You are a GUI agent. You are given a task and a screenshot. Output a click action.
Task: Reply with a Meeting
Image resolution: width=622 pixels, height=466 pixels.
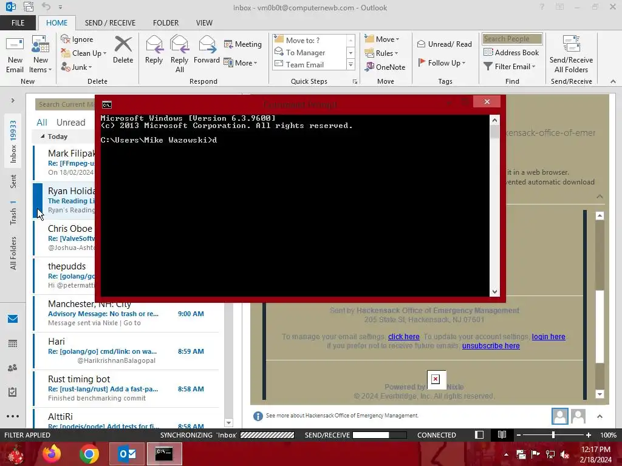(243, 44)
